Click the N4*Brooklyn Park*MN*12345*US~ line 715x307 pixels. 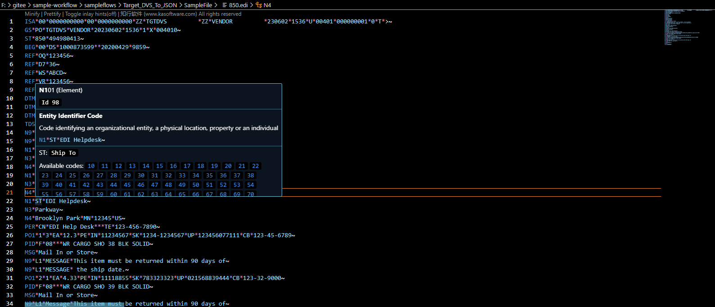pyautogui.click(x=75, y=218)
